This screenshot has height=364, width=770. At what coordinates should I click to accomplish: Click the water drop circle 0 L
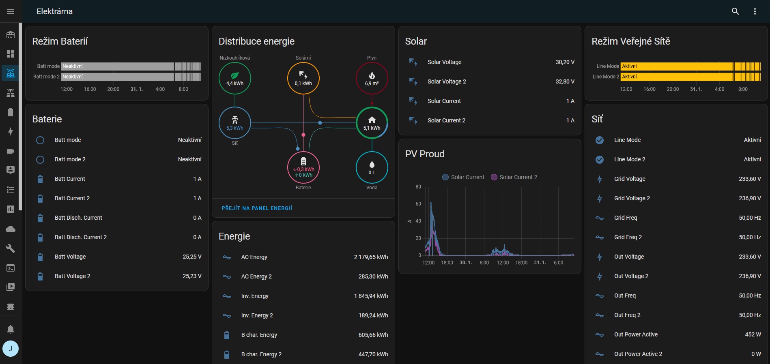372,167
